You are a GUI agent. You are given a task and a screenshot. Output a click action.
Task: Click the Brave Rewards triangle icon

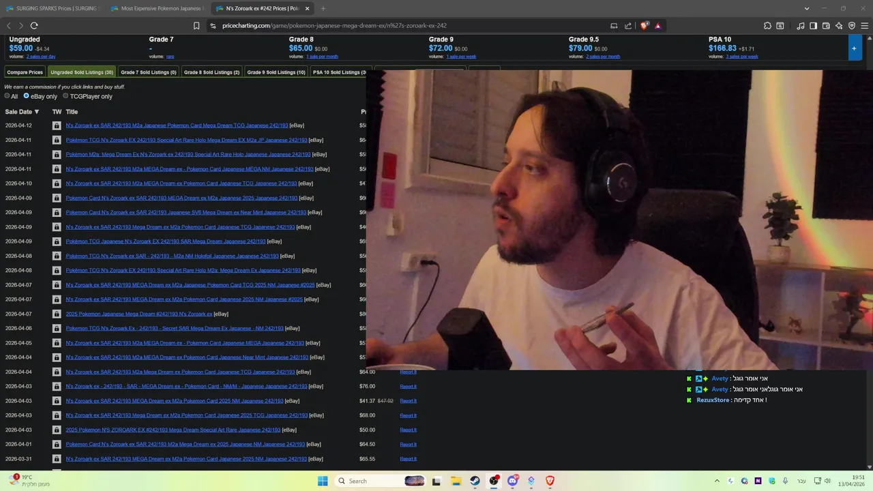click(x=657, y=26)
